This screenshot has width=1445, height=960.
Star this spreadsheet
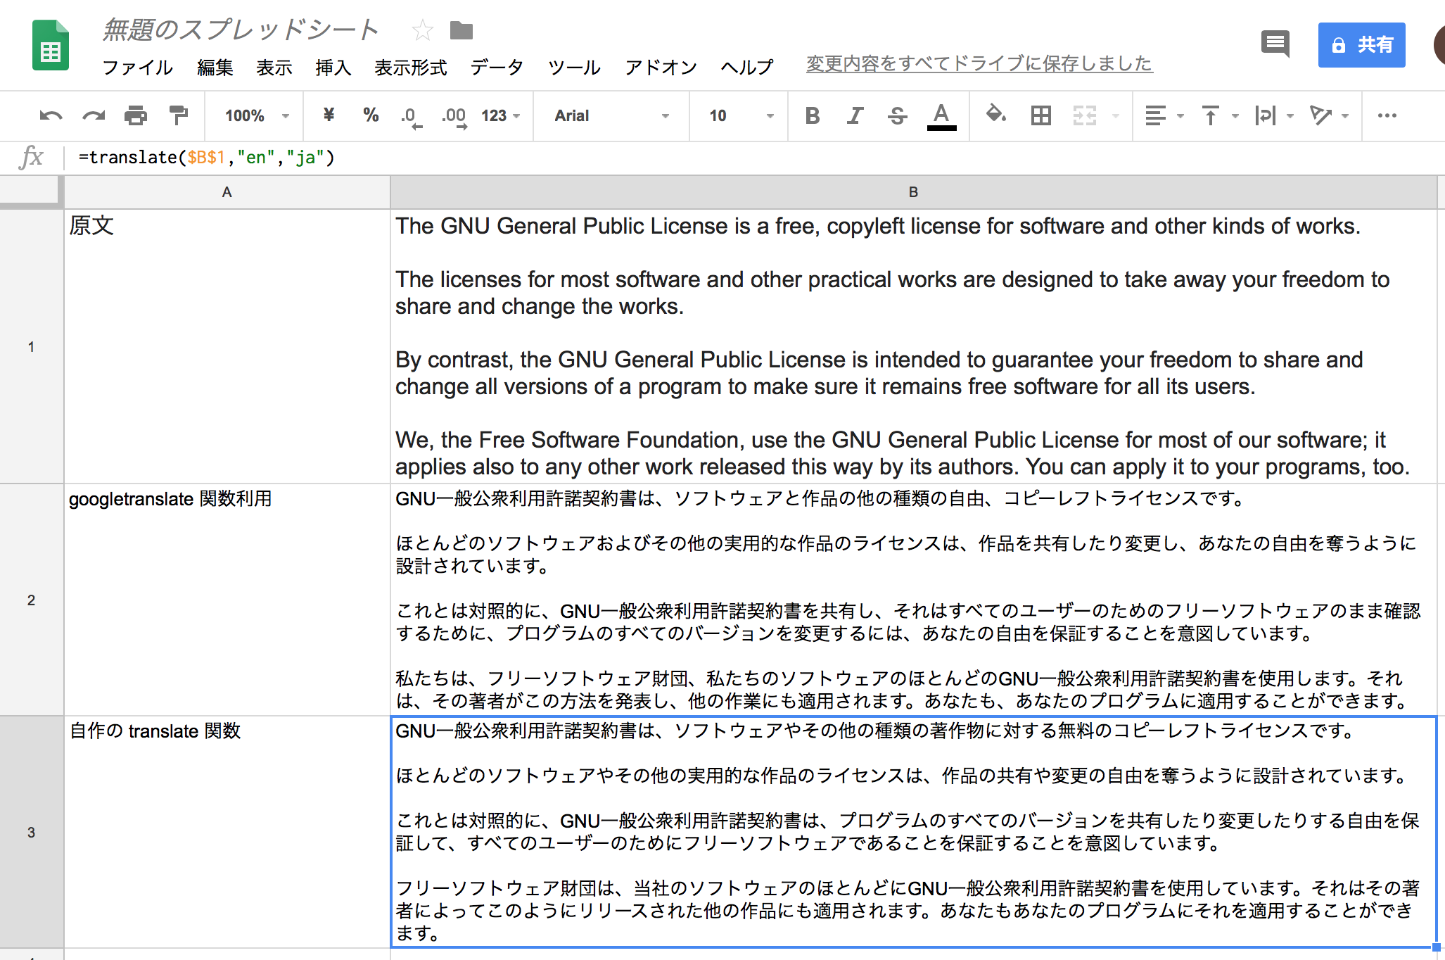pyautogui.click(x=422, y=30)
